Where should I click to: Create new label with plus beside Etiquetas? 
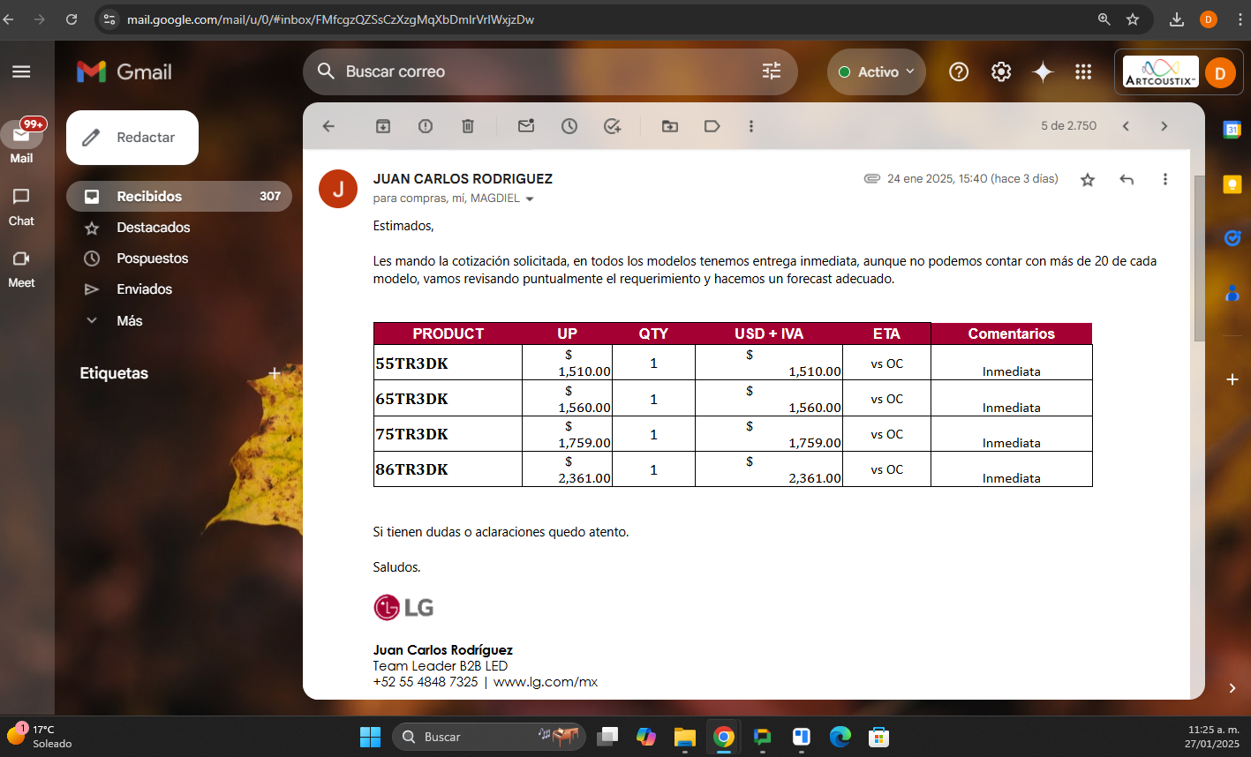(275, 373)
